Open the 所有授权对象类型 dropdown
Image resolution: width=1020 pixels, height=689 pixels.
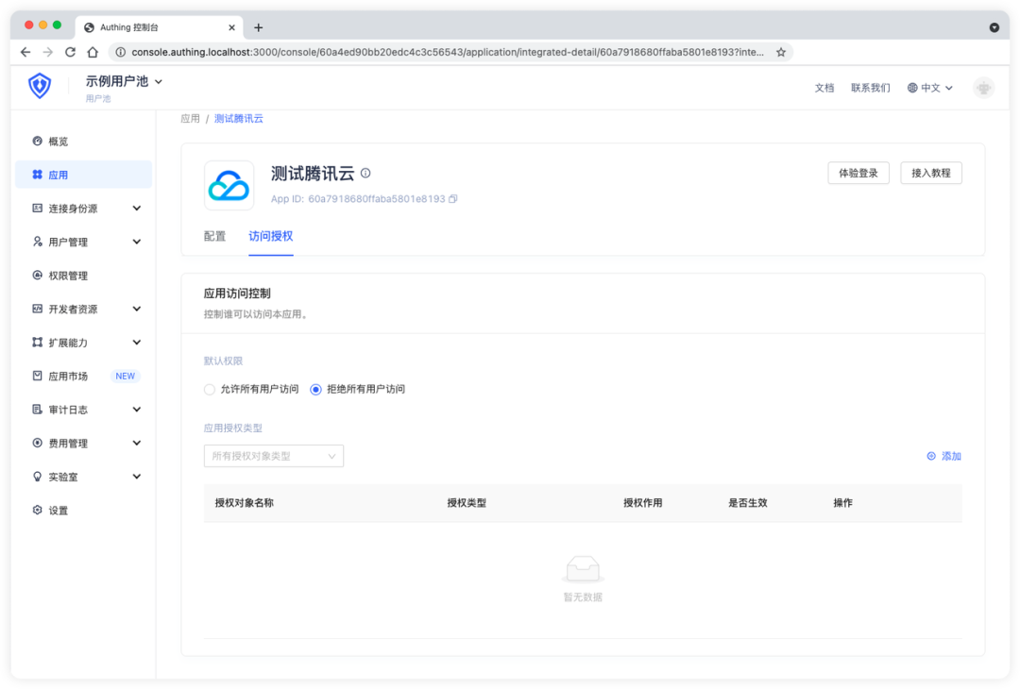274,456
